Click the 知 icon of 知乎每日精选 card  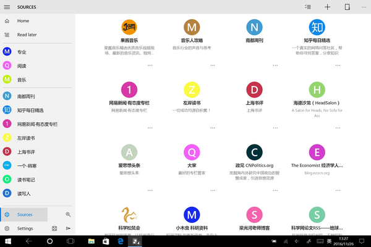[x=317, y=27]
